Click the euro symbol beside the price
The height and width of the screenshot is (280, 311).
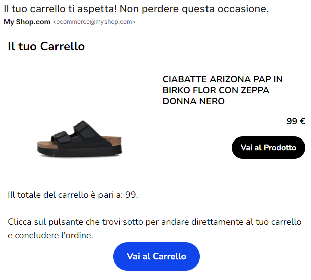click(303, 121)
